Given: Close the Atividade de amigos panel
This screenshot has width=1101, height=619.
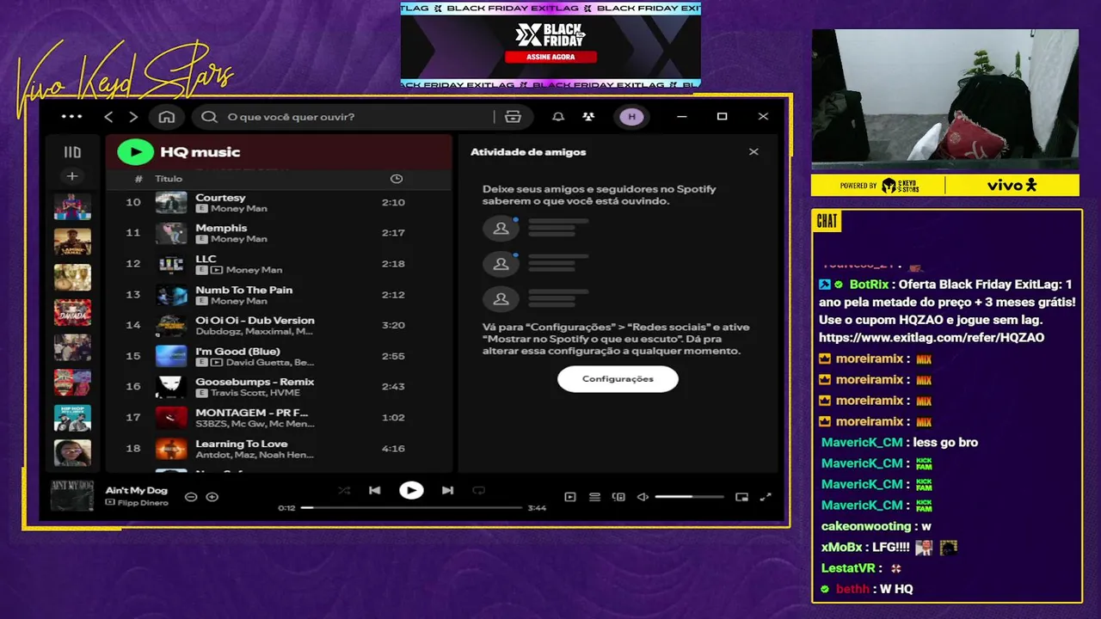Looking at the screenshot, I should coord(753,151).
